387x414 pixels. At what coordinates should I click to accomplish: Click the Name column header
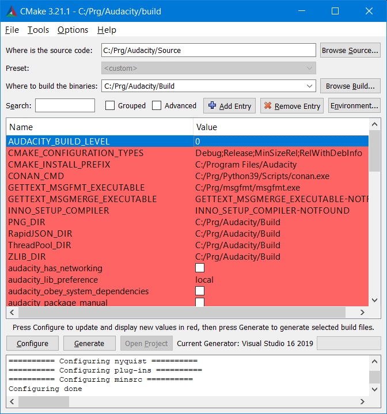tap(100, 127)
